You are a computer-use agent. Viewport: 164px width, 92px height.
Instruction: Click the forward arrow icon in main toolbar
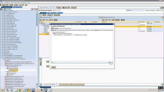pos(22,5)
